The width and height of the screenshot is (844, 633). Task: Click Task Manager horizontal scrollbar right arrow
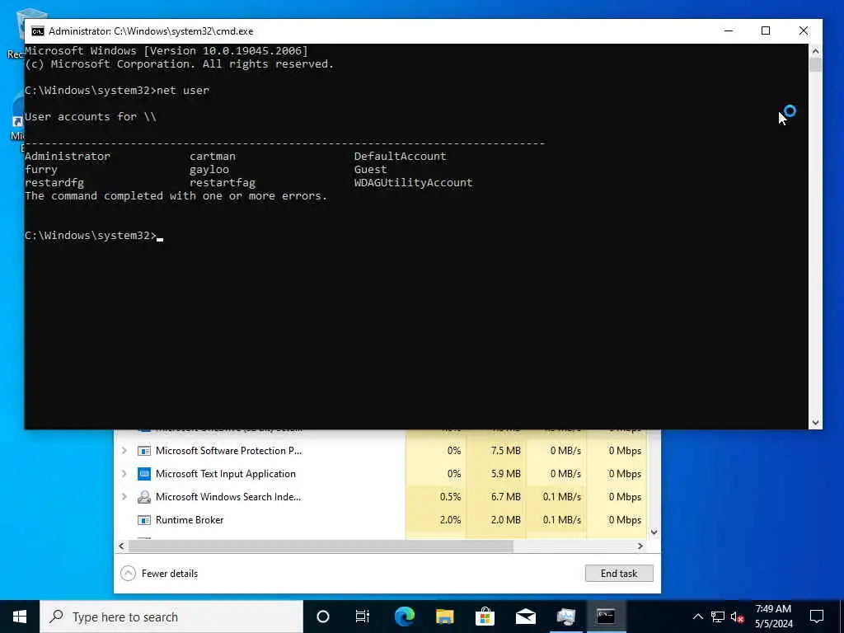click(640, 546)
